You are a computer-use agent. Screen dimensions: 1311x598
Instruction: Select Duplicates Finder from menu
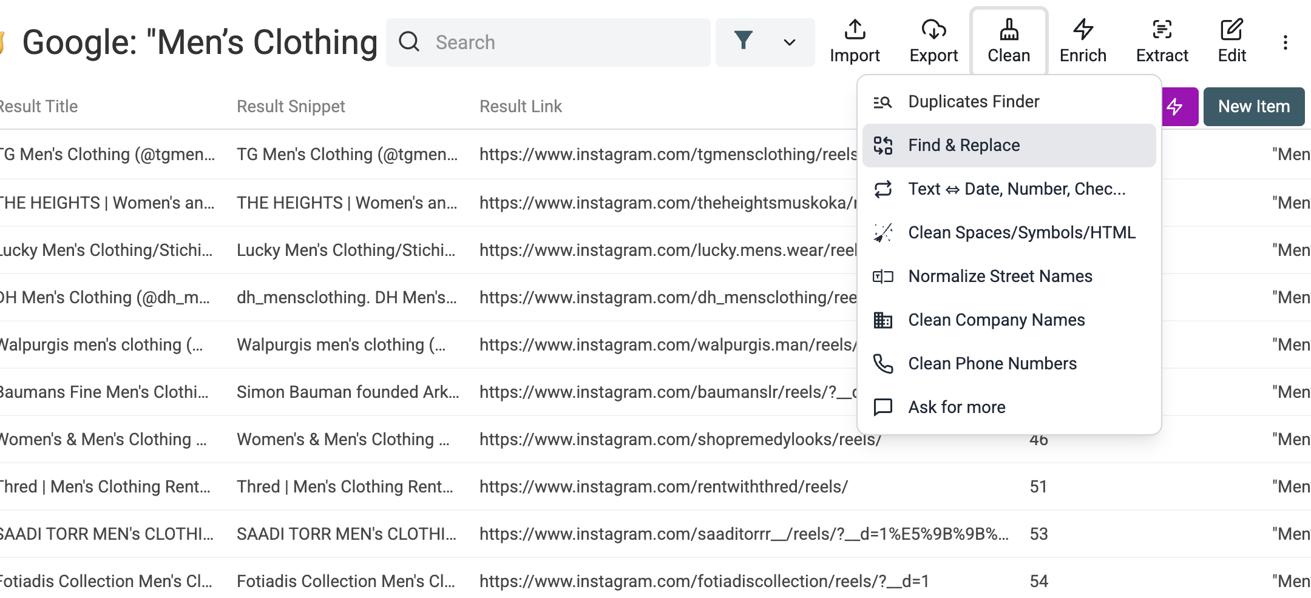click(974, 102)
